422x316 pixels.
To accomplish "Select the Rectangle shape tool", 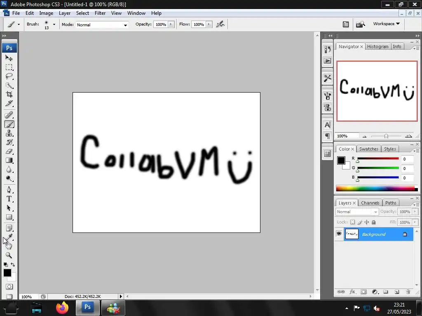I will (x=9, y=217).
